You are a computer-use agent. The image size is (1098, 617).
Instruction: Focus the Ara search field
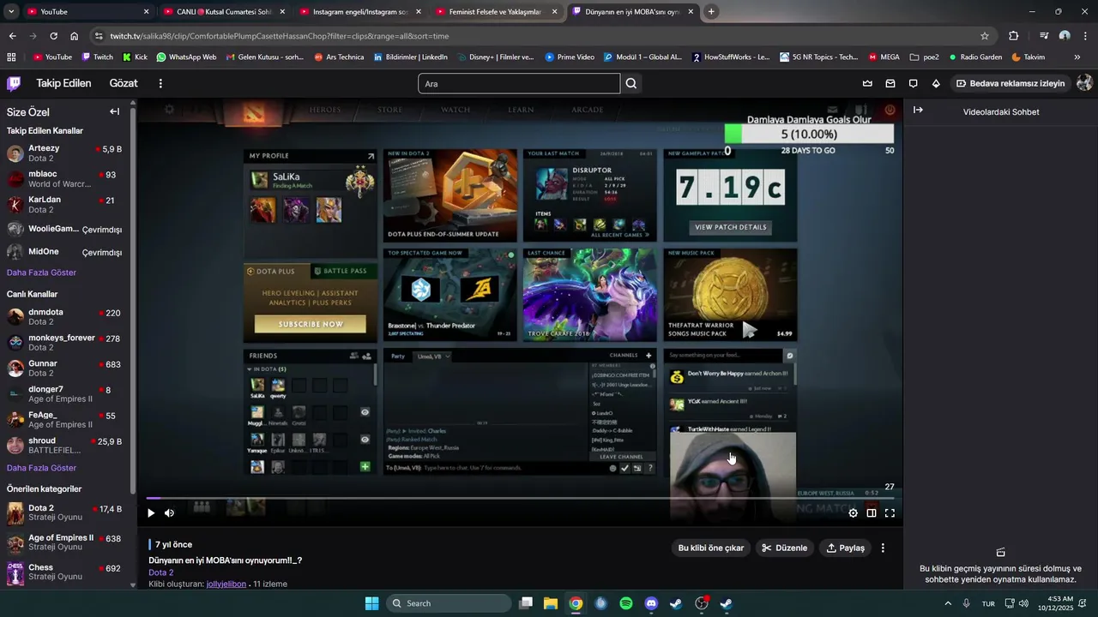click(519, 84)
